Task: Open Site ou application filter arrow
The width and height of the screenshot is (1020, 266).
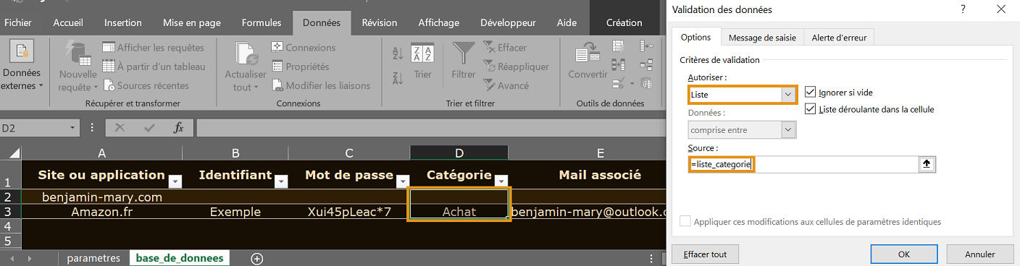Action: pos(175,181)
